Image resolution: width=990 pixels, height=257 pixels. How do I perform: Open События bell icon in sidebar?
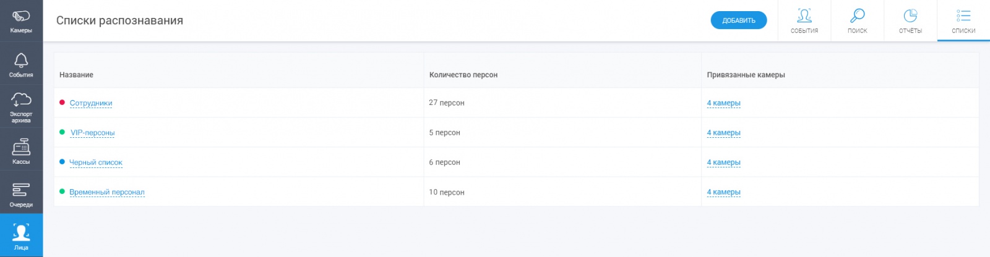(21, 64)
